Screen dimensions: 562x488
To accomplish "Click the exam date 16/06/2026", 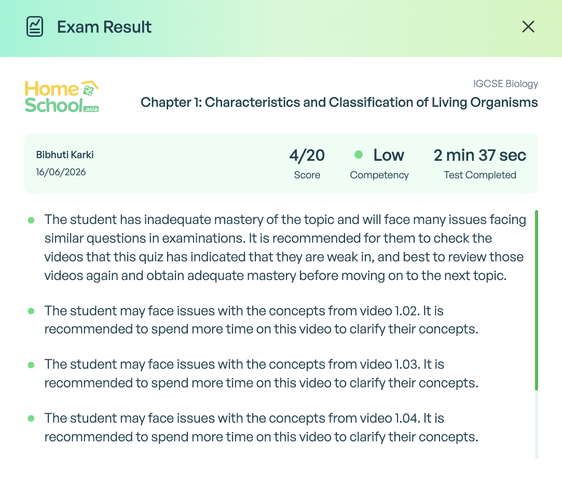I will click(61, 172).
